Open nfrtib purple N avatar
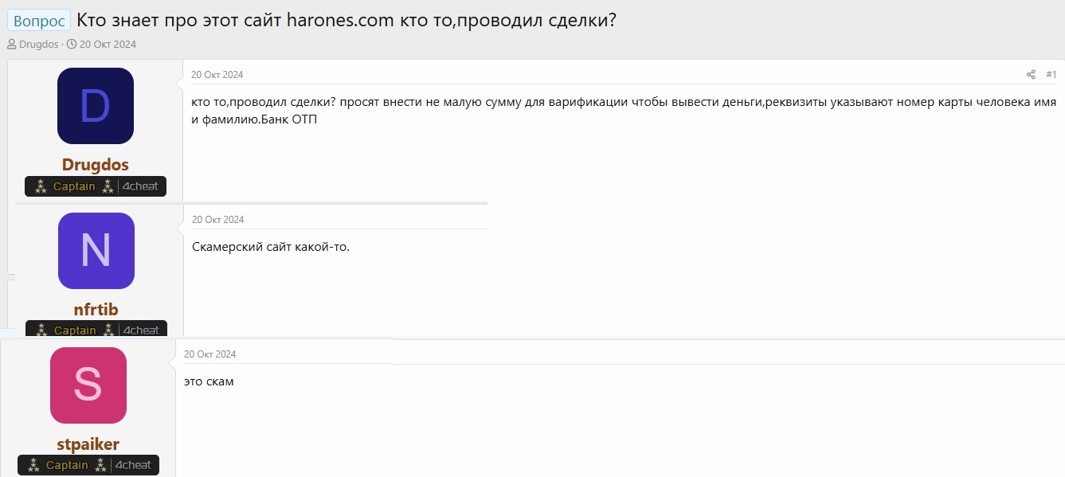 pos(96,251)
